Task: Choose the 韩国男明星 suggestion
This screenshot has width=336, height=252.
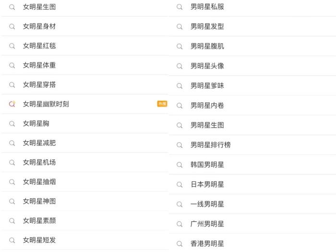Action: (x=252, y=165)
